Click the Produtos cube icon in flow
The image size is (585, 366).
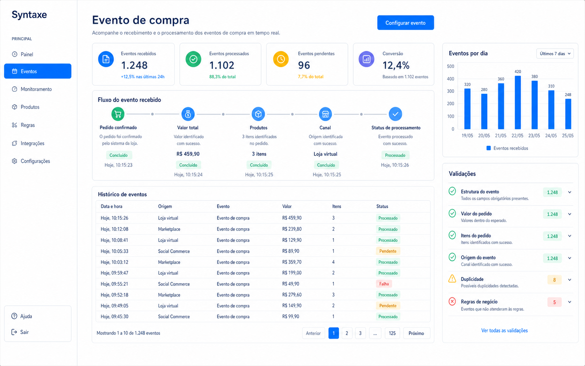click(x=258, y=114)
